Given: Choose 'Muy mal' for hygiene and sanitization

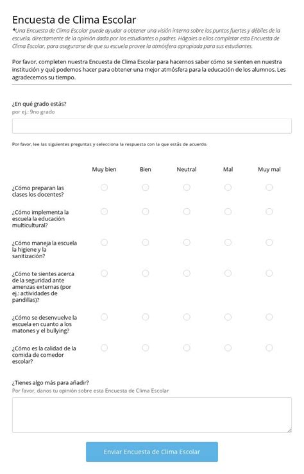Looking at the screenshot, I should (269, 242).
